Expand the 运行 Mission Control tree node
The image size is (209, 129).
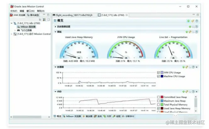(12, 34)
